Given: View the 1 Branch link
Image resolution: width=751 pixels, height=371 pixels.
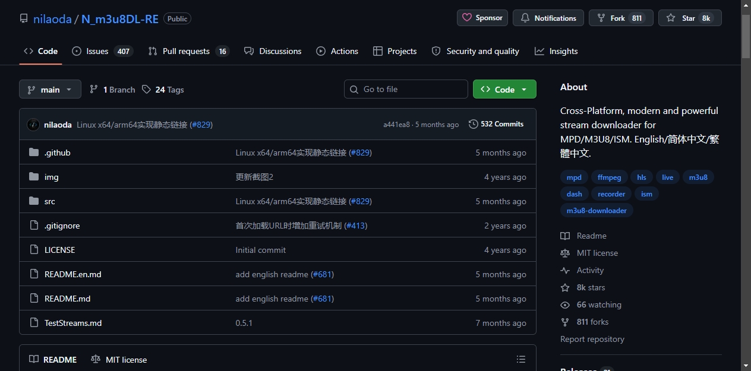Looking at the screenshot, I should [x=112, y=90].
